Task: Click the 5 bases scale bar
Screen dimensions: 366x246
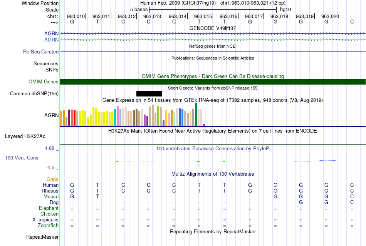Action: tap(213, 10)
